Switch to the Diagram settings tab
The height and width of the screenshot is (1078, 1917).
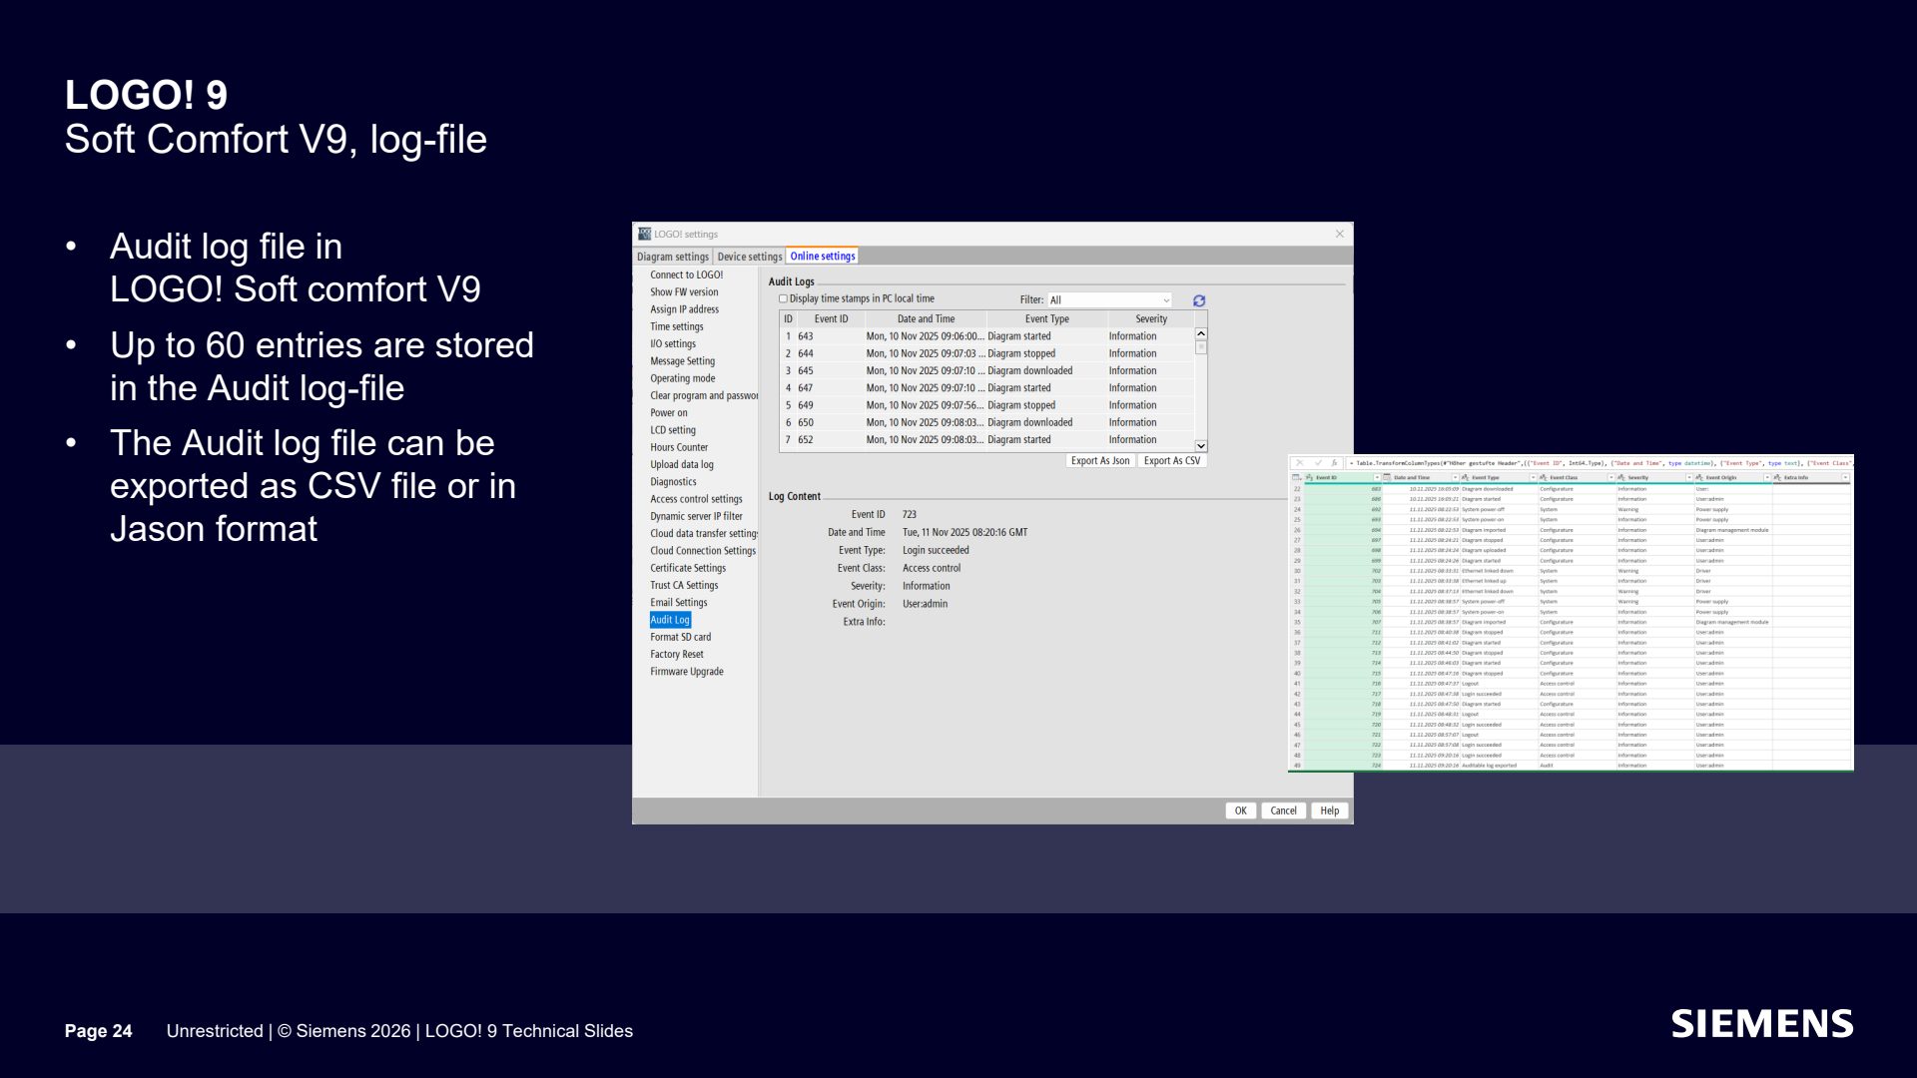[673, 257]
